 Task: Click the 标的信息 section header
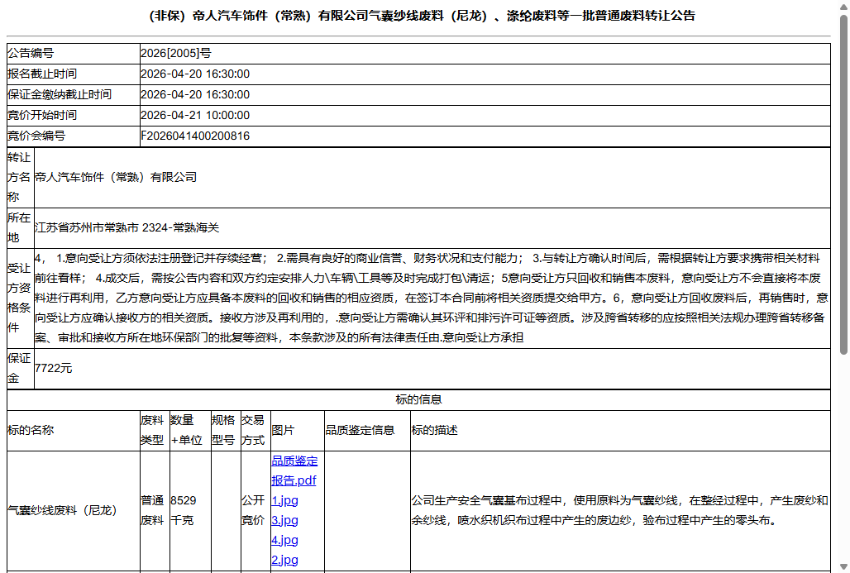(x=418, y=399)
